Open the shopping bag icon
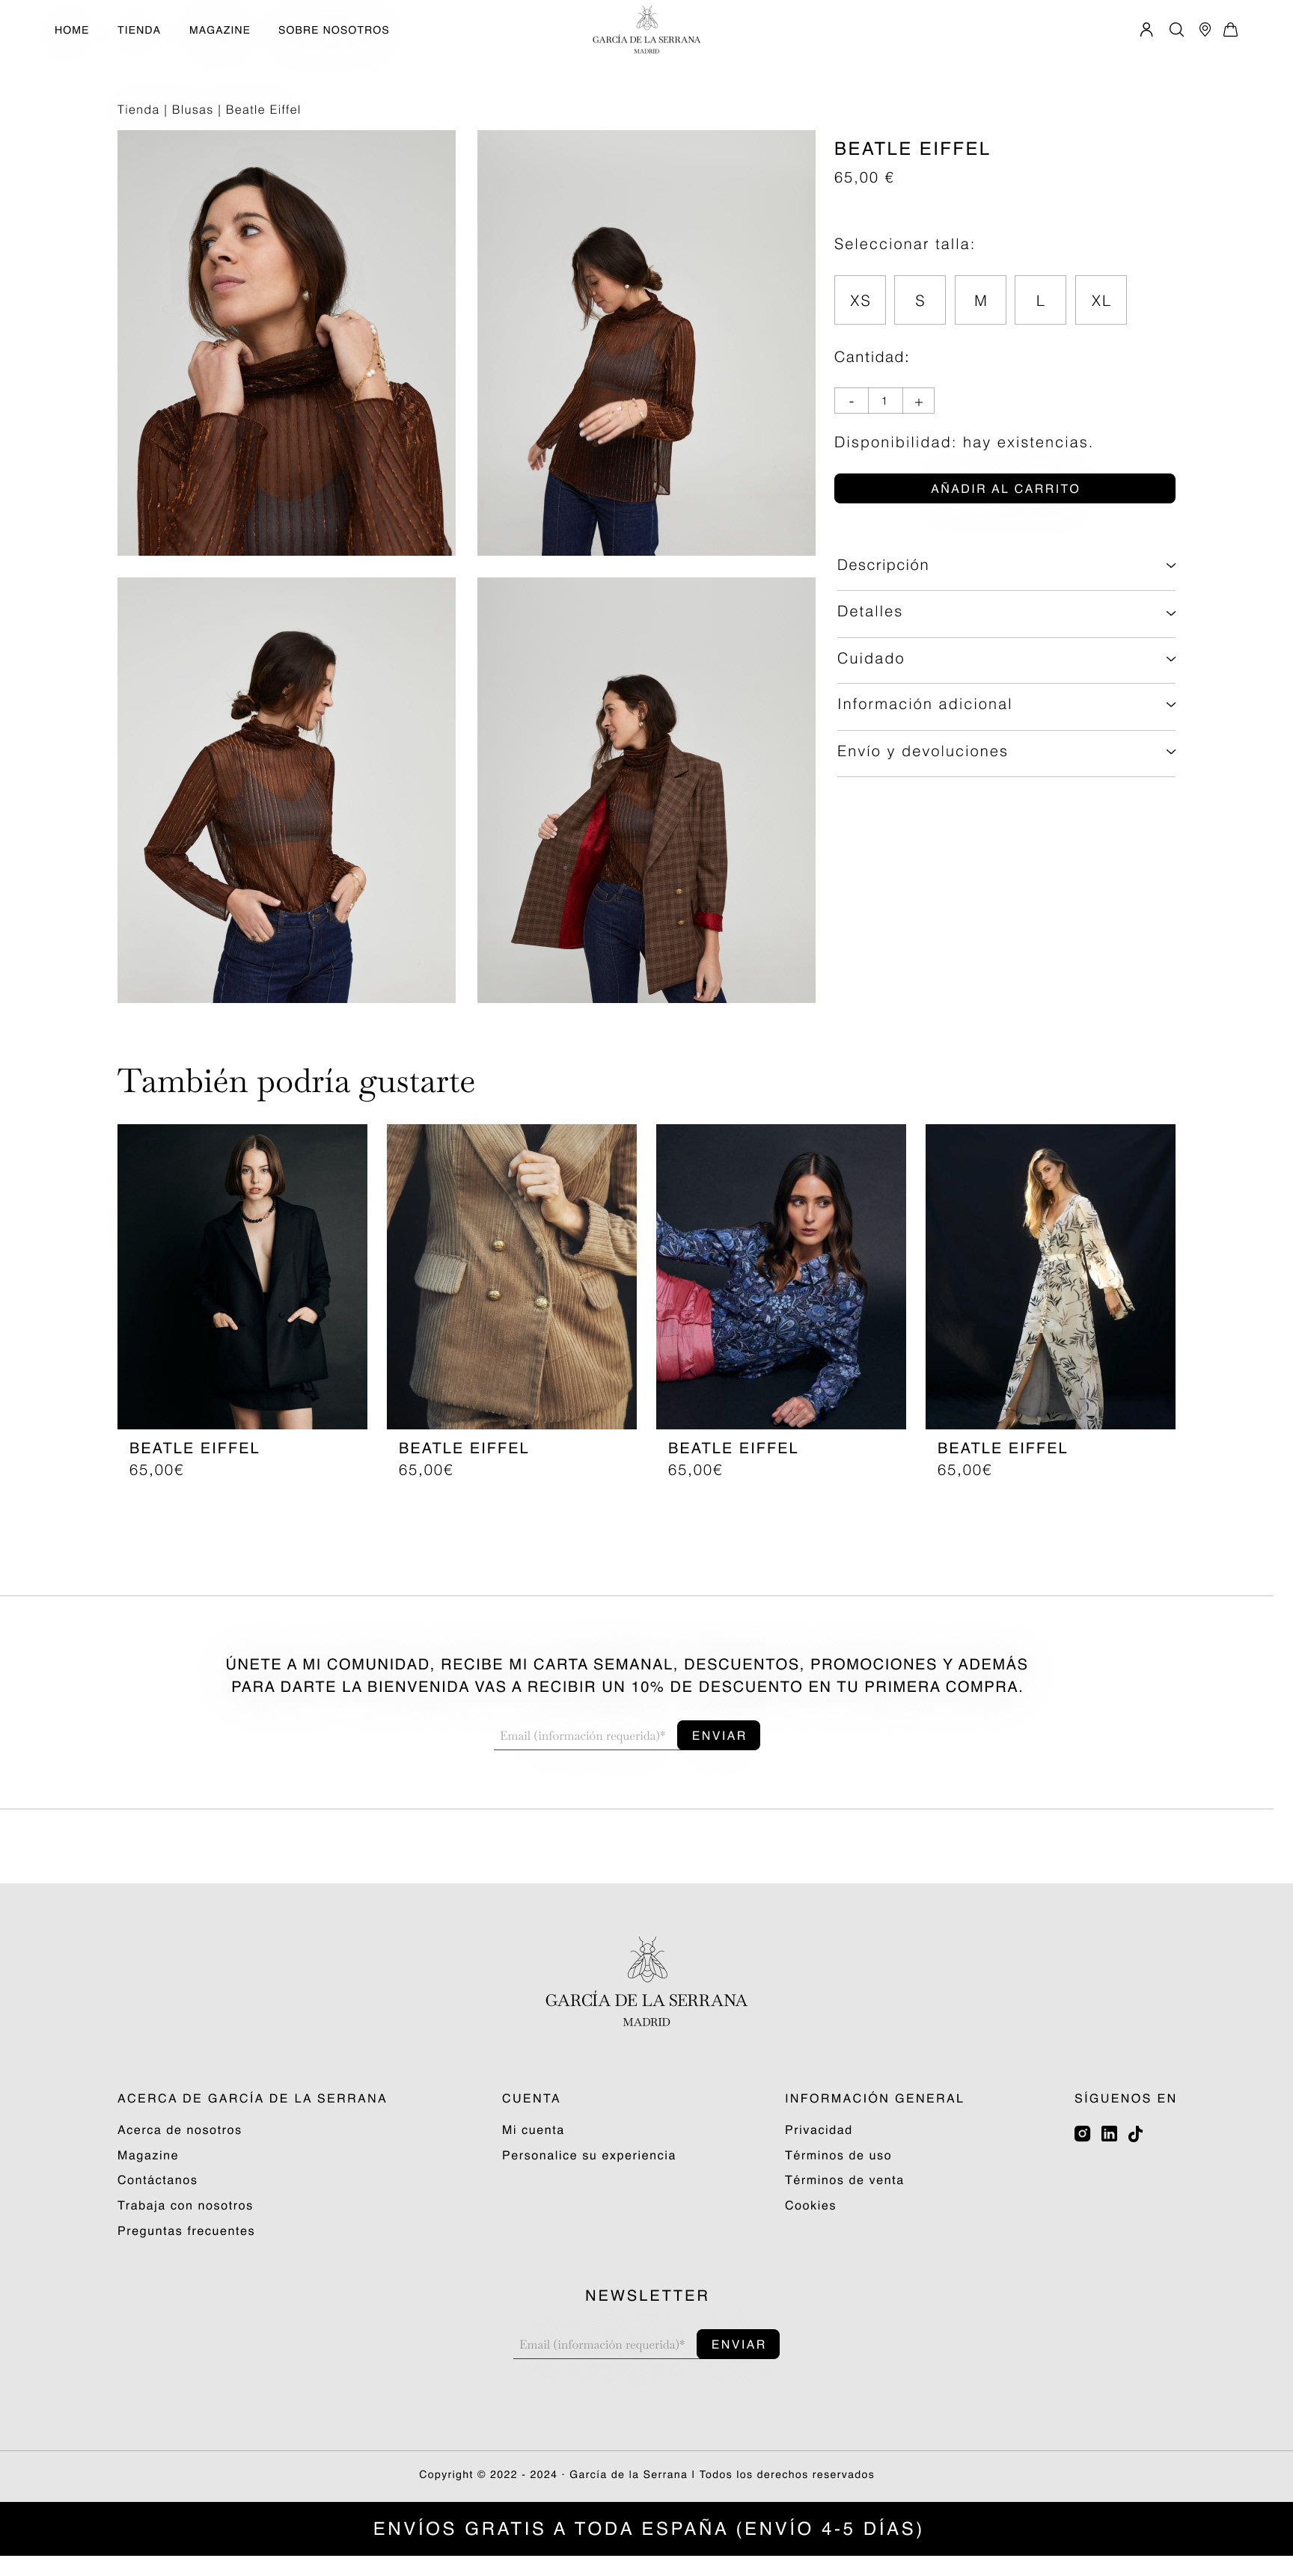This screenshot has height=2576, width=1293. [1231, 30]
